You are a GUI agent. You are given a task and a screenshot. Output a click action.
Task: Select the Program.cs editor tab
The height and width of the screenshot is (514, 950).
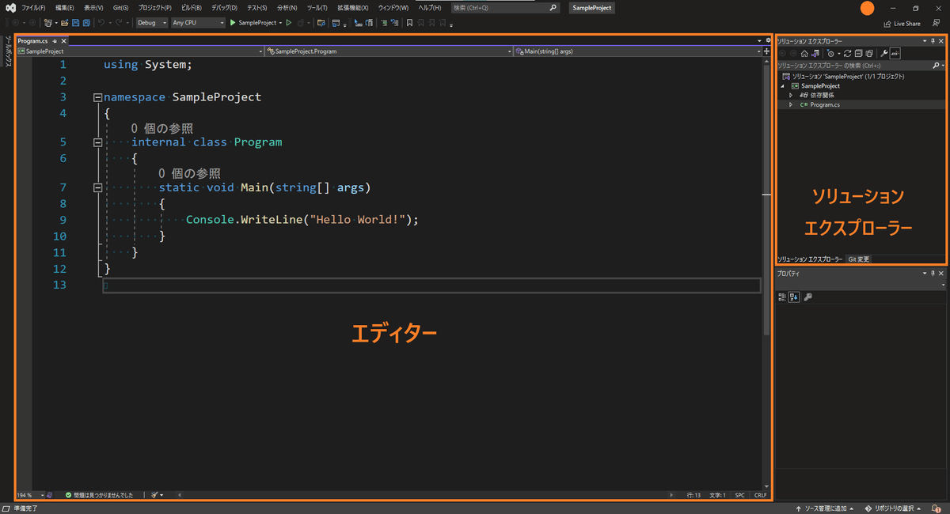tap(32, 40)
